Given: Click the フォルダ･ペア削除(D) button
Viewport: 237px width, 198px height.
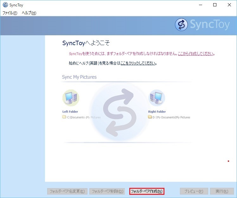Looking at the screenshot, I should (107, 191).
